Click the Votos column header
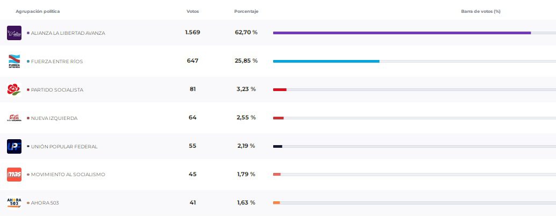 click(192, 11)
